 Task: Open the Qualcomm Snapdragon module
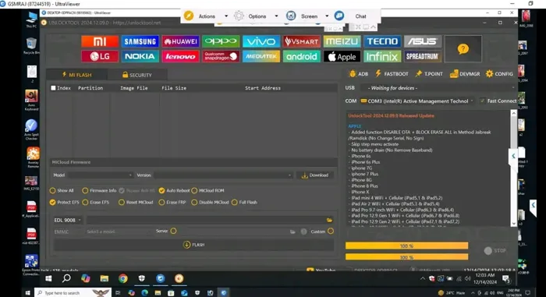coord(221,56)
